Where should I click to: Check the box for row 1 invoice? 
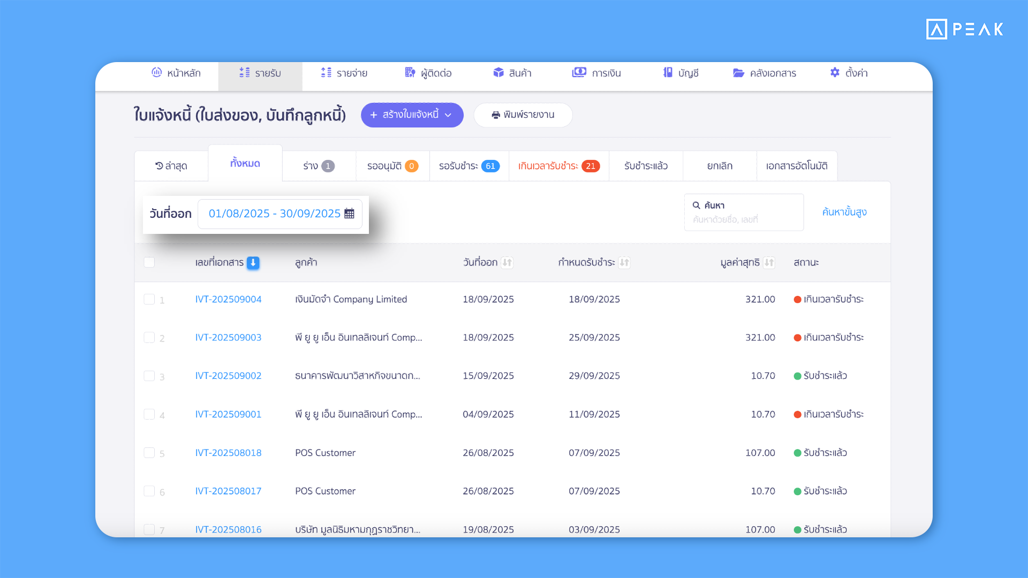149,299
